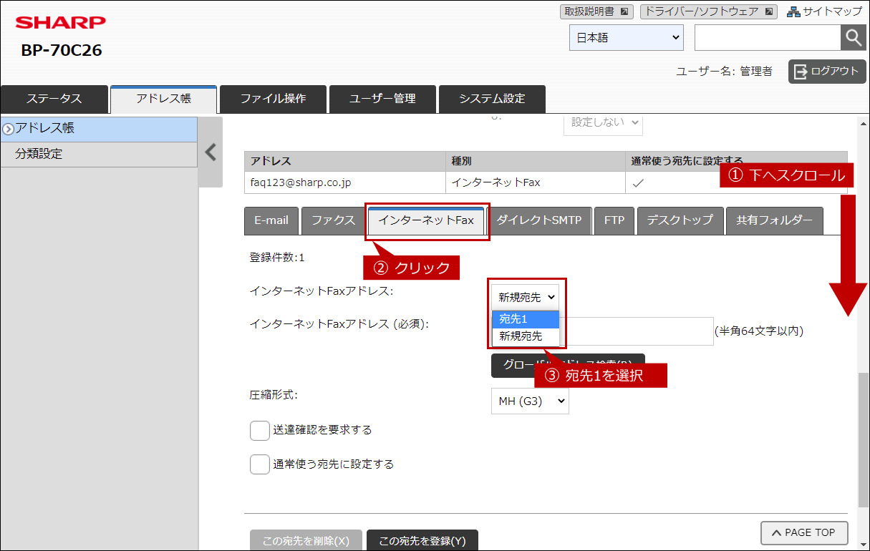This screenshot has width=870, height=551.
Task: Open the MH (G3) compression dropdown
Action: click(530, 401)
